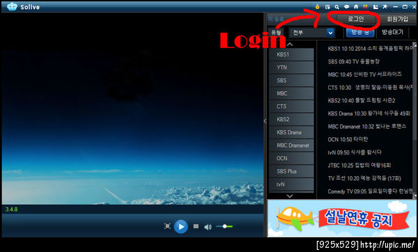Click the program list vertical scrollbar
Screen dimensions: 418x252
(x=415, y=120)
